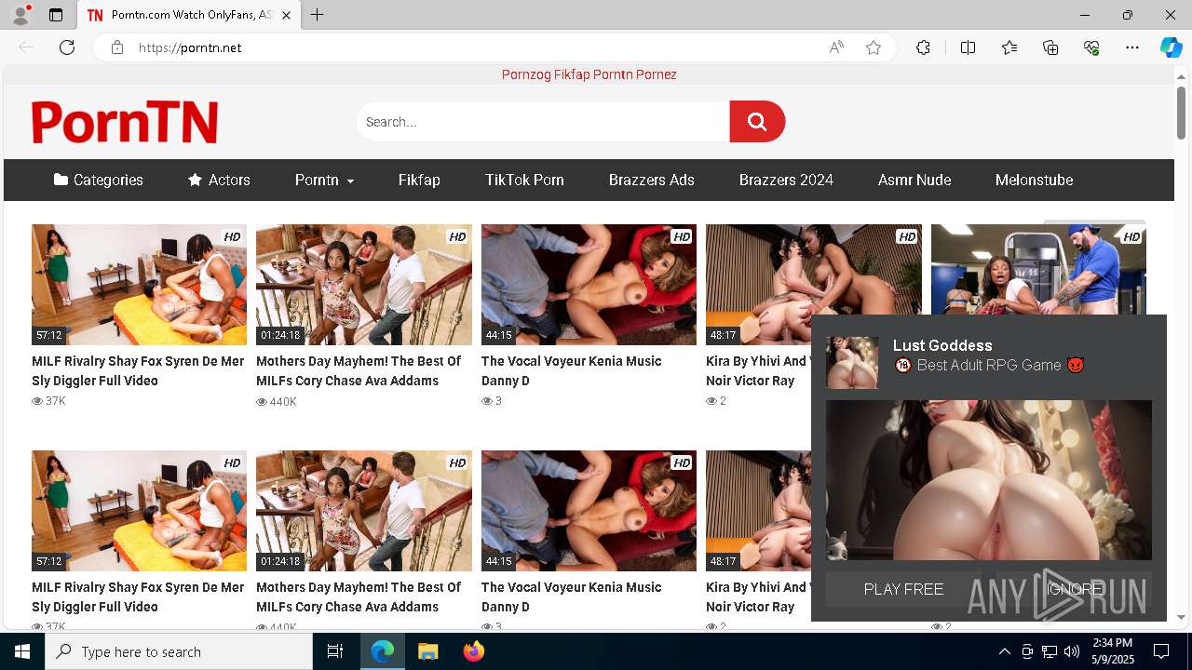Refresh the current page
The height and width of the screenshot is (670, 1192).
[x=67, y=47]
